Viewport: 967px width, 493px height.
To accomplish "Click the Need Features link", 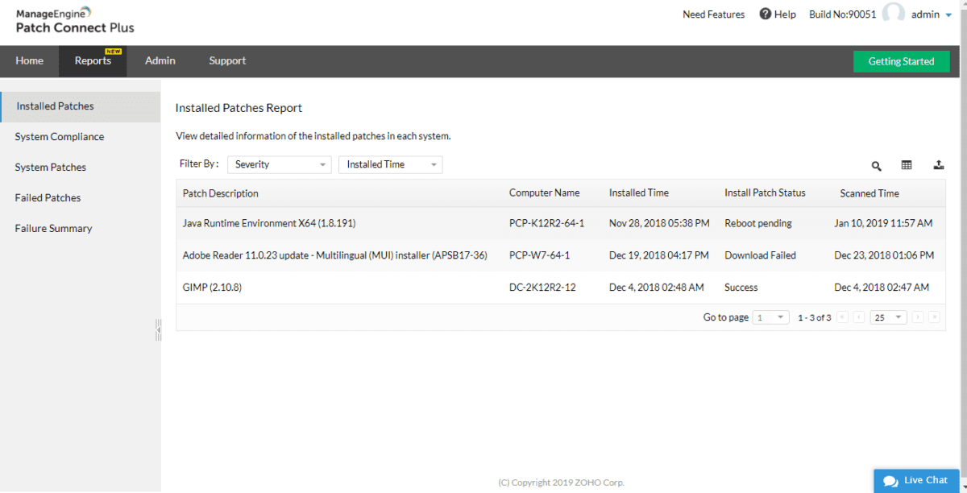I will [713, 14].
